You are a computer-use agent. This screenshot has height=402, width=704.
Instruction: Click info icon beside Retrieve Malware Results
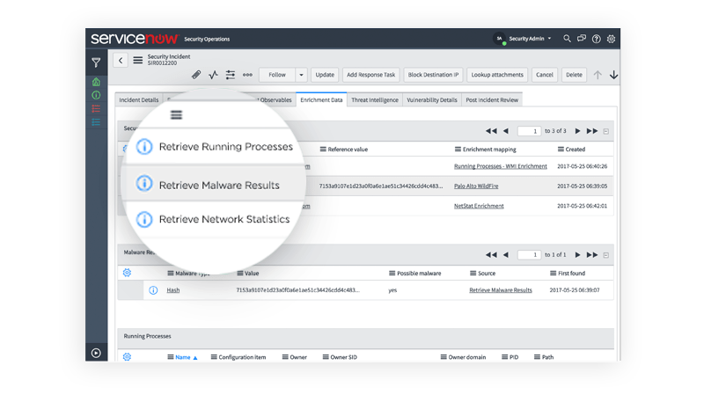(x=144, y=185)
